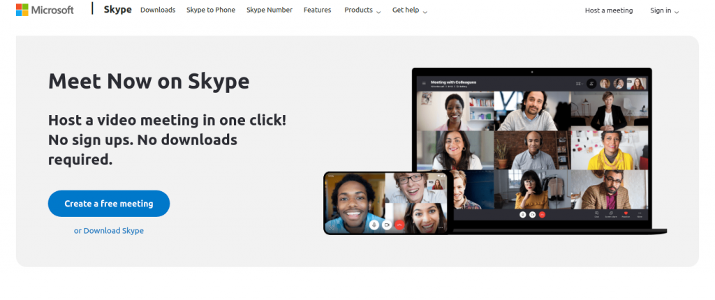This screenshot has width=715, height=300.
Task: Click the or Download Skype link
Action: [x=109, y=231]
